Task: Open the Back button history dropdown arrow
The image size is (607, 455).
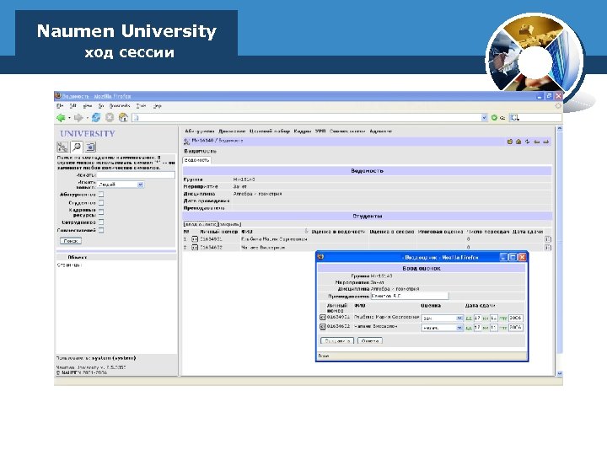Action: click(69, 118)
